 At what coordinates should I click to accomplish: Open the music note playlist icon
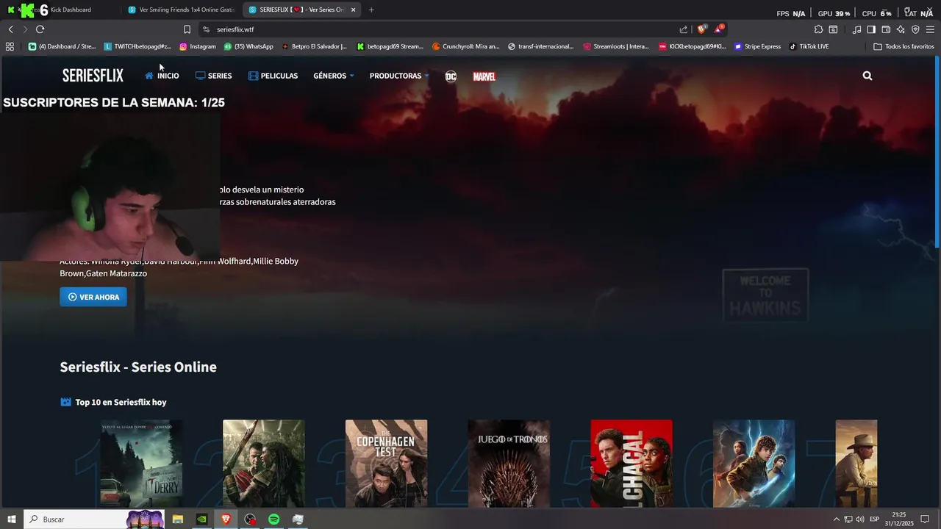click(856, 29)
